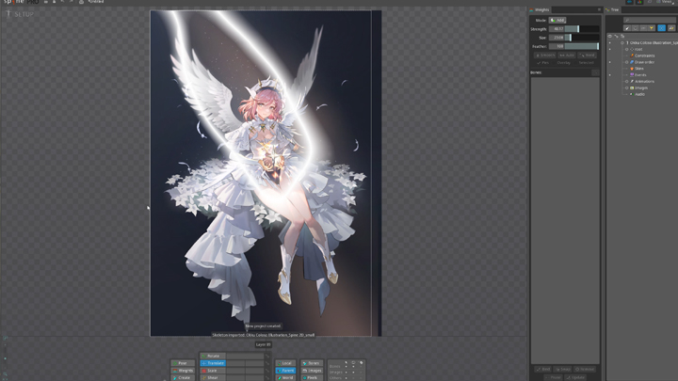Toggle the yellow filter icon in Tree
This screenshot has width=678, height=381.
(652, 28)
